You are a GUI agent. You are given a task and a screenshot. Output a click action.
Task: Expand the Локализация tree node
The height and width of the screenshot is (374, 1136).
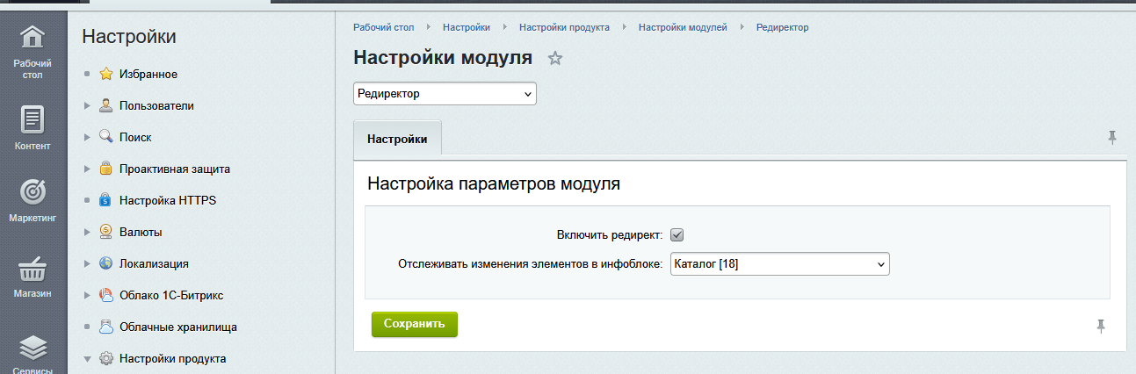(87, 263)
